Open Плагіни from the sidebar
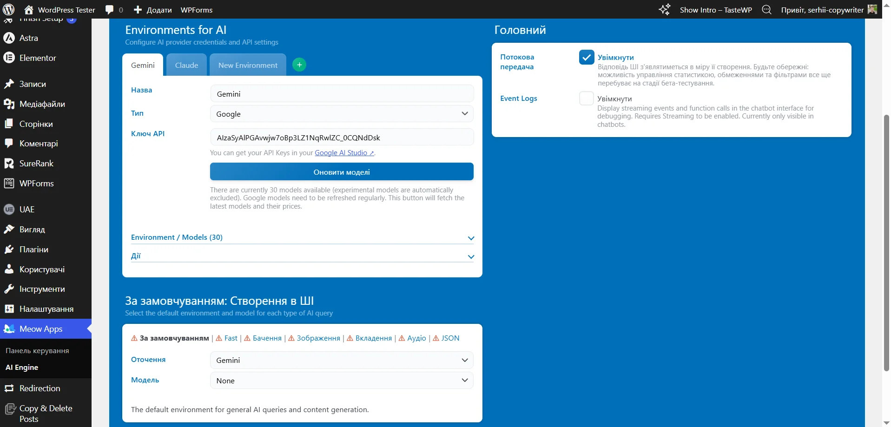Screen dimensions: 891x427 pyautogui.click(x=34, y=250)
